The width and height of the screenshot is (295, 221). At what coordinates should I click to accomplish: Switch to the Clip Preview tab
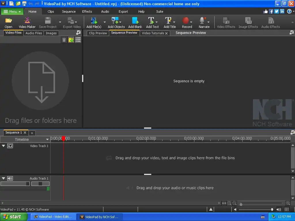pyautogui.click(x=98, y=33)
